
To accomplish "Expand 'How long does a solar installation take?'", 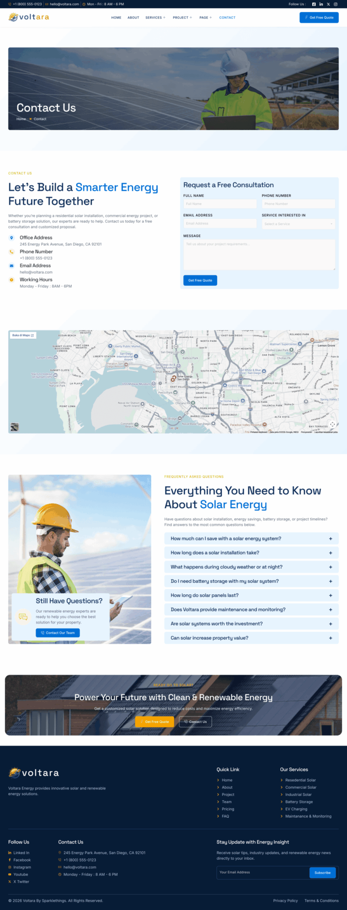I will pyautogui.click(x=252, y=553).
